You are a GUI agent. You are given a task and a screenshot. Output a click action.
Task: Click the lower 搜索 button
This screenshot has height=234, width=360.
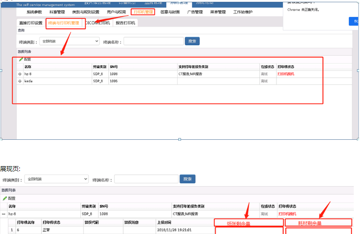click(x=187, y=179)
